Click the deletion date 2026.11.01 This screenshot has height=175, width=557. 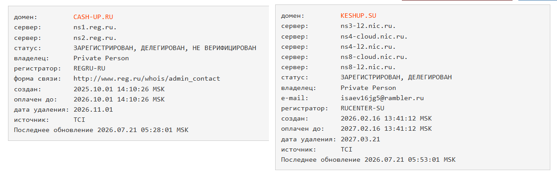pos(93,109)
